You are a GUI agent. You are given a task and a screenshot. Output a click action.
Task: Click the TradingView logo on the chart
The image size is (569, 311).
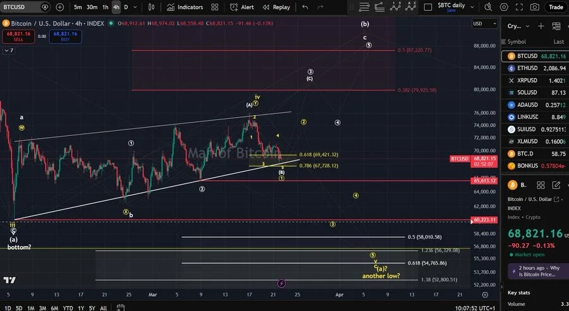(x=9, y=280)
